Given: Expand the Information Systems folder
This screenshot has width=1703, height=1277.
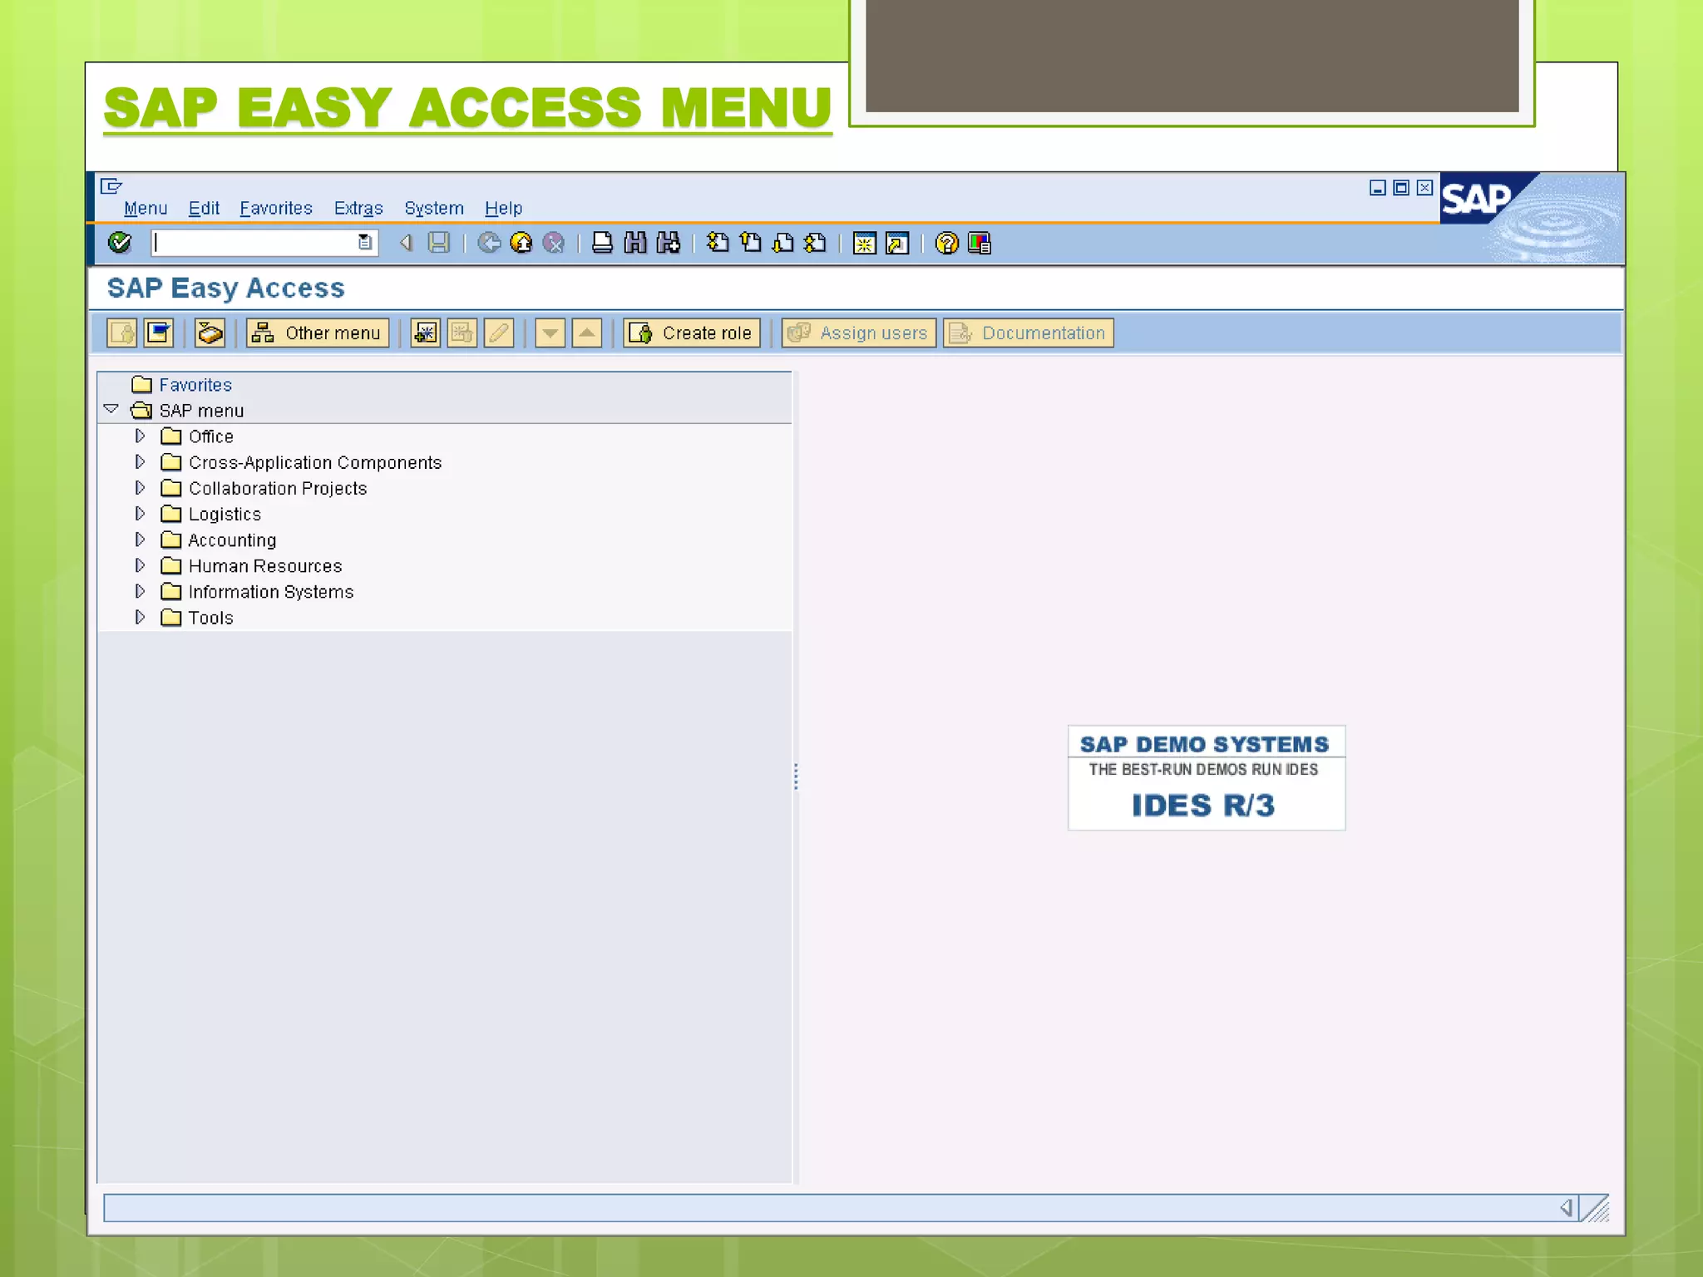Looking at the screenshot, I should [140, 591].
